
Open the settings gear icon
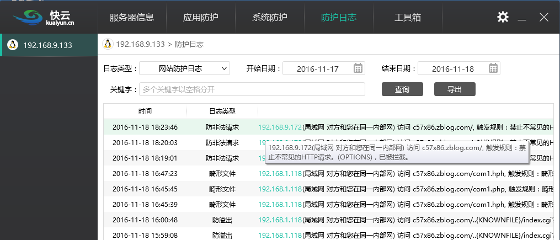pyautogui.click(x=503, y=17)
